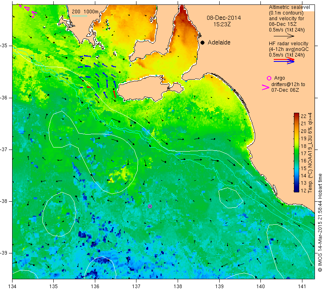Click the cyan 200 1000m isobath legend line
Screen dimensions: 323x291
[80, 16]
